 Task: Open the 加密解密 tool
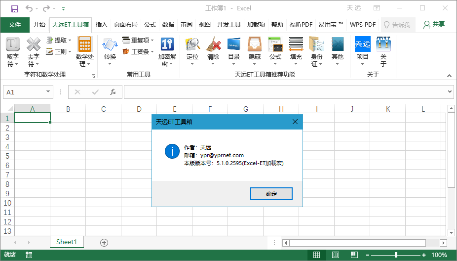(x=167, y=52)
